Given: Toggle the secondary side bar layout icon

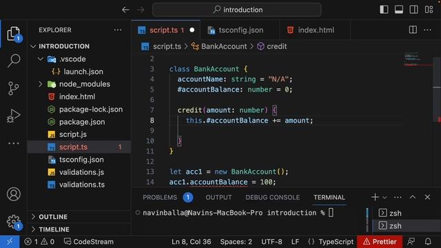Looking at the screenshot, I should click(x=413, y=10).
